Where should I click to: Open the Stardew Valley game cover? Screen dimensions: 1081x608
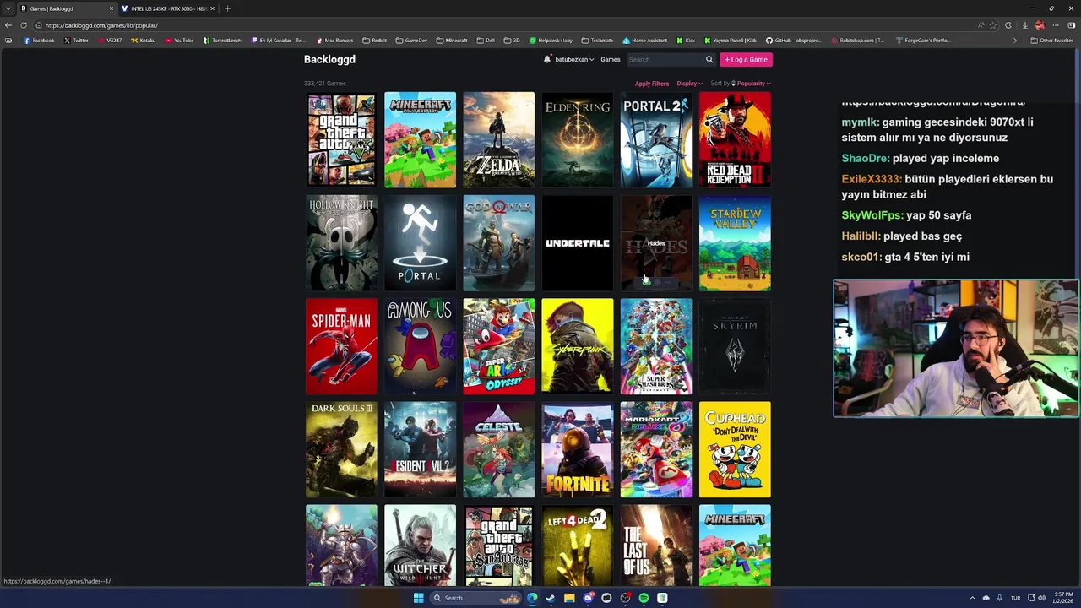click(x=735, y=243)
